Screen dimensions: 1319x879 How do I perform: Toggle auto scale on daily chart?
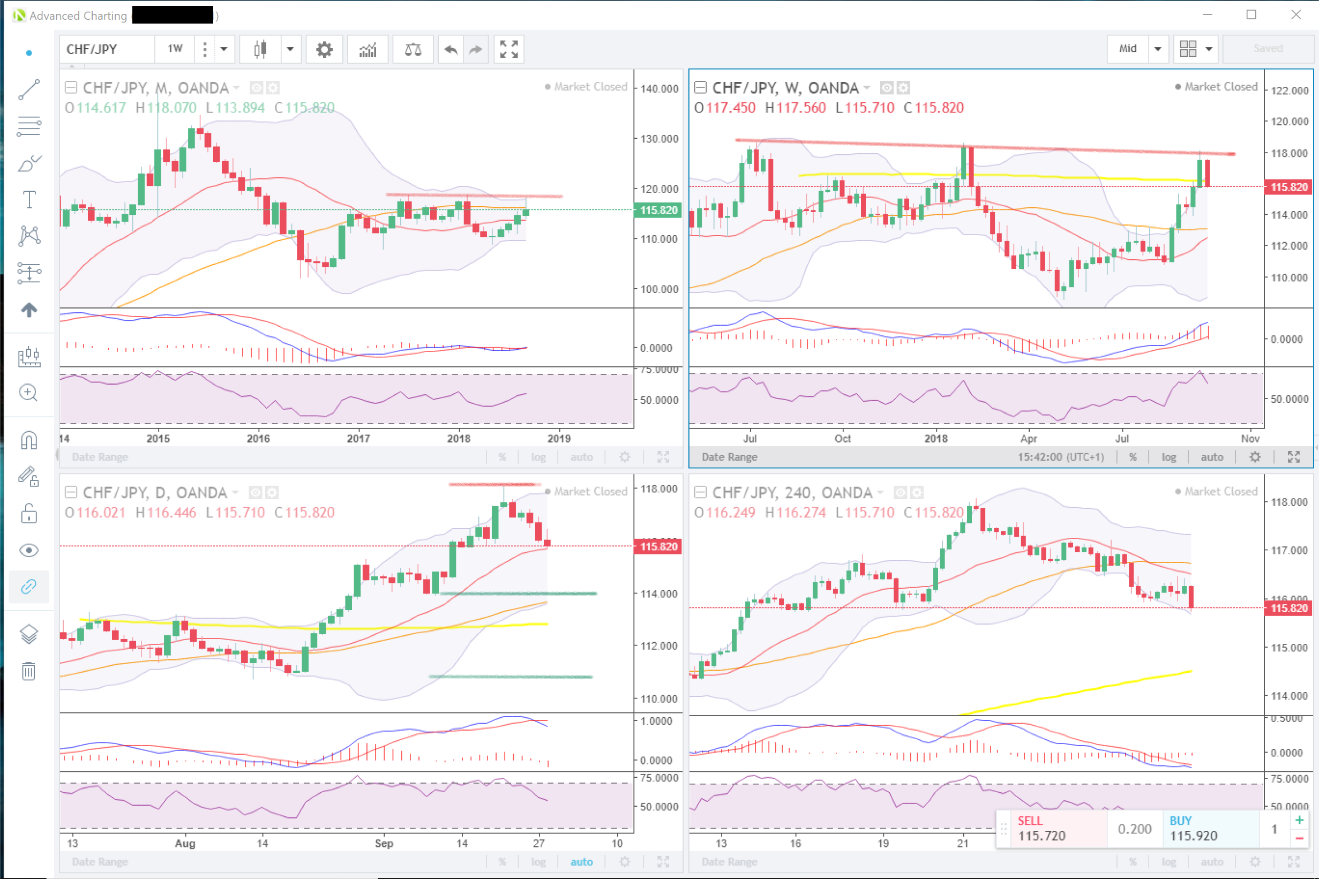(x=581, y=862)
